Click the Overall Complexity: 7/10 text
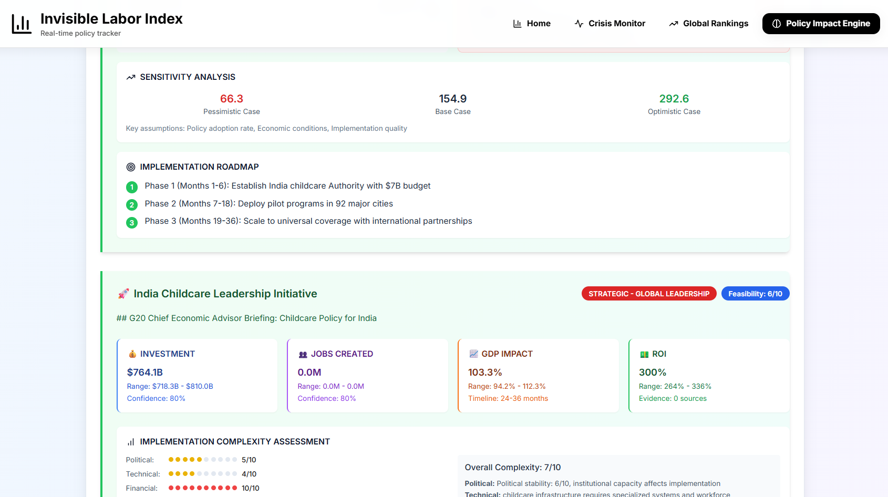The image size is (888, 497). (x=513, y=468)
